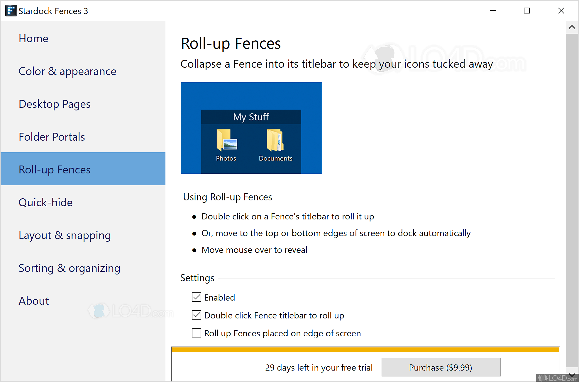Select Desktop Pages in sidebar
Image resolution: width=579 pixels, height=382 pixels.
tap(55, 104)
